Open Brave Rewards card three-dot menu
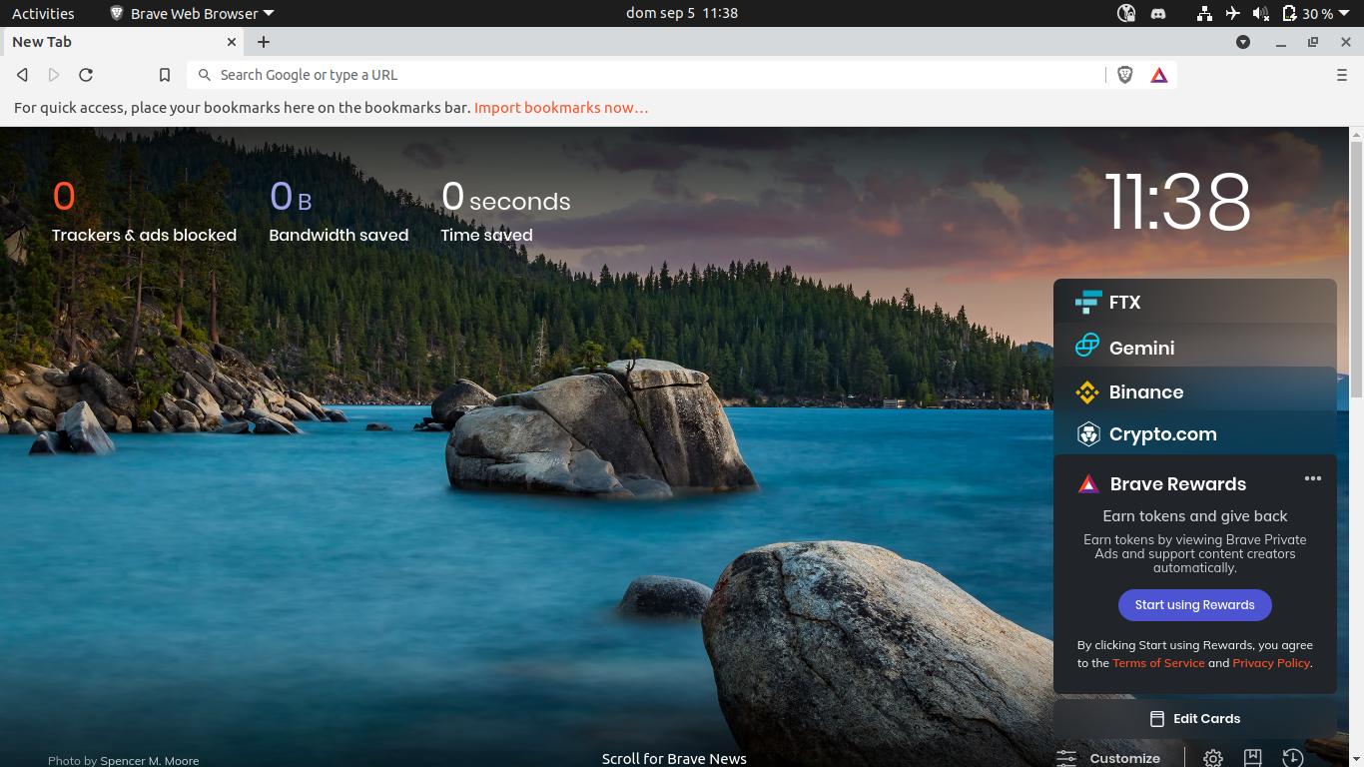Image resolution: width=1364 pixels, height=767 pixels. tap(1313, 478)
